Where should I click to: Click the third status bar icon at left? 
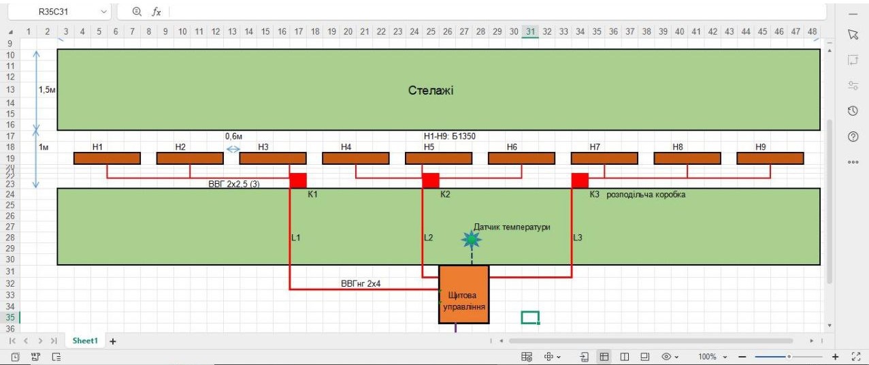click(56, 357)
